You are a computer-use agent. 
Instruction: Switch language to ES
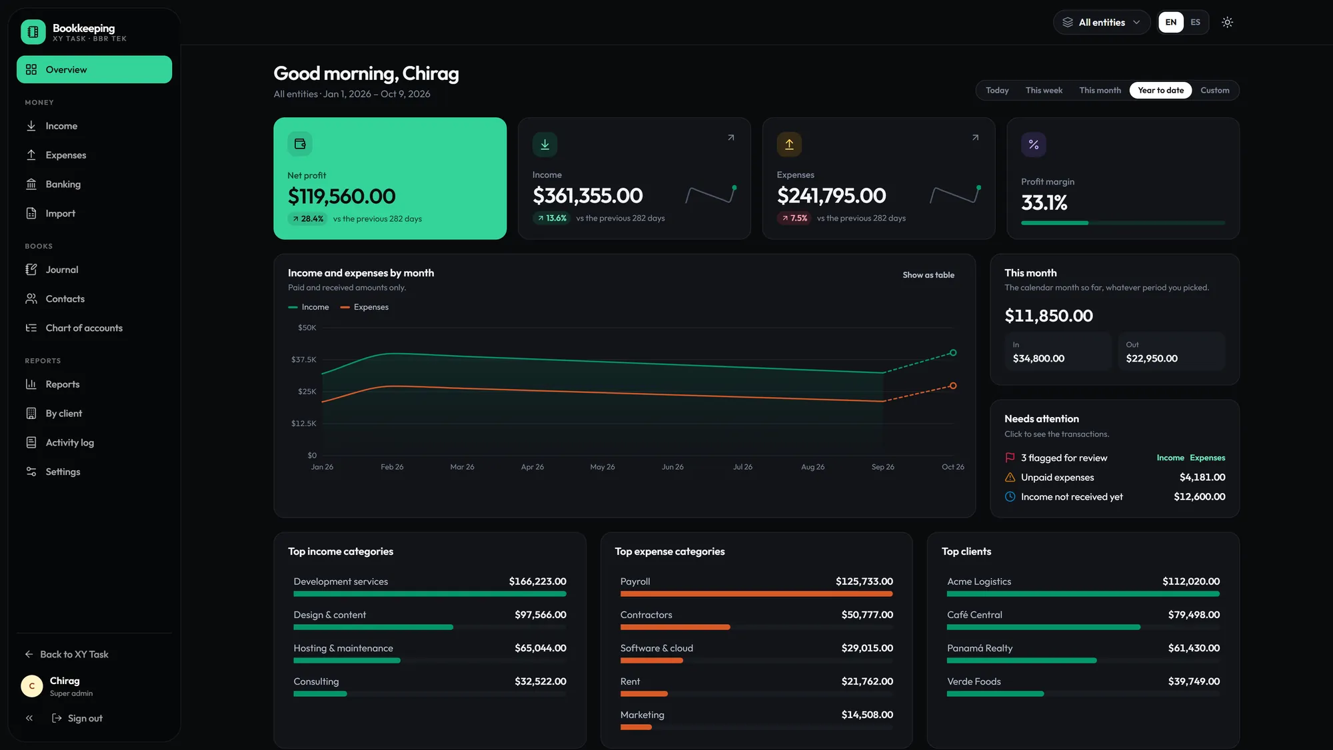(x=1196, y=23)
